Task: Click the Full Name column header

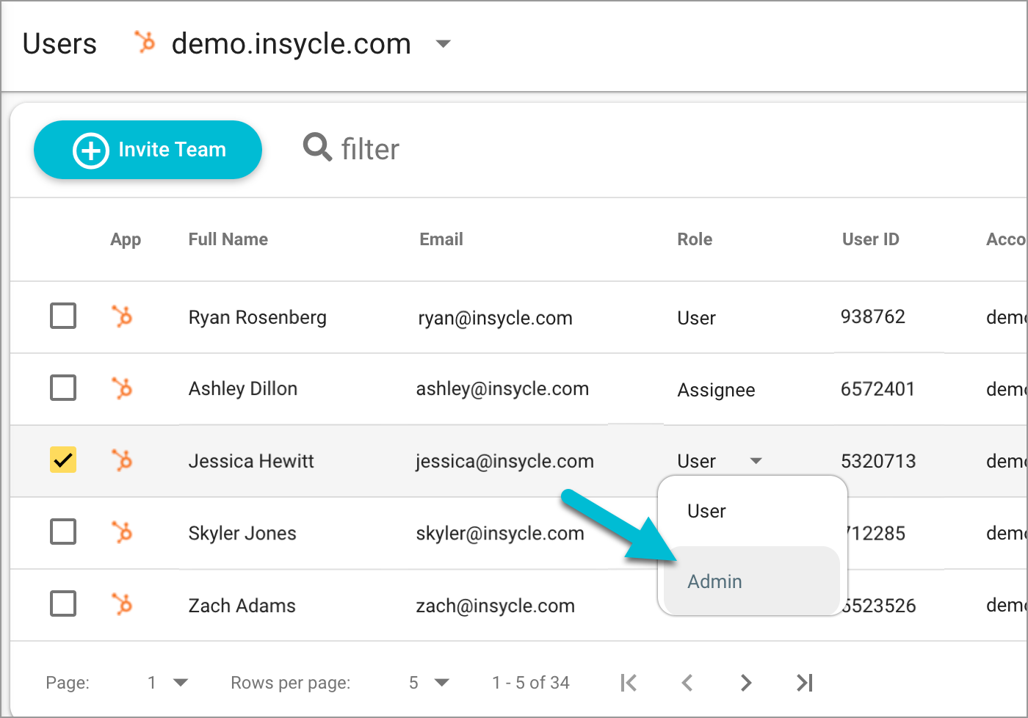Action: point(228,239)
